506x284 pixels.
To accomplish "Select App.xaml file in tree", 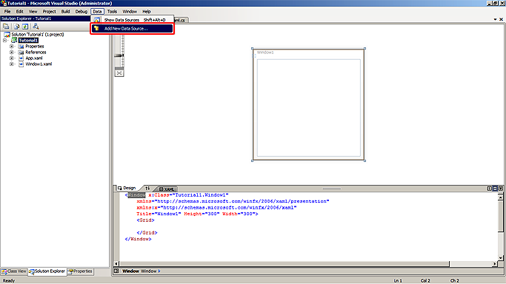I will coord(34,58).
